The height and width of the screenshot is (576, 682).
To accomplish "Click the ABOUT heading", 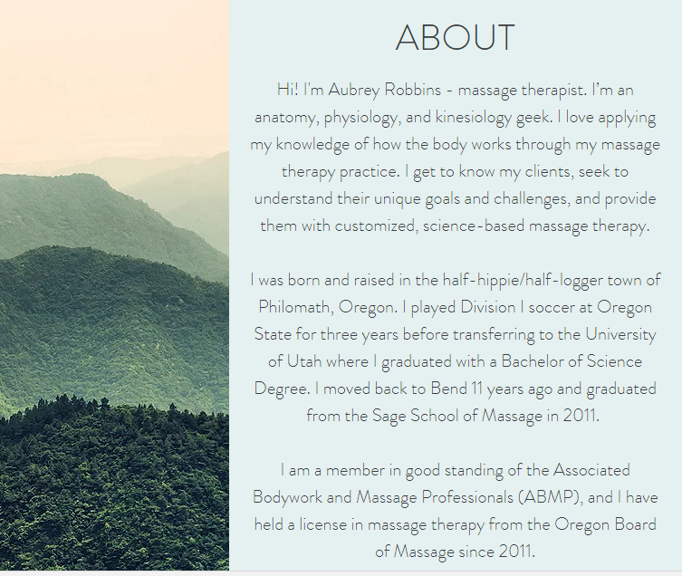I will 455,38.
